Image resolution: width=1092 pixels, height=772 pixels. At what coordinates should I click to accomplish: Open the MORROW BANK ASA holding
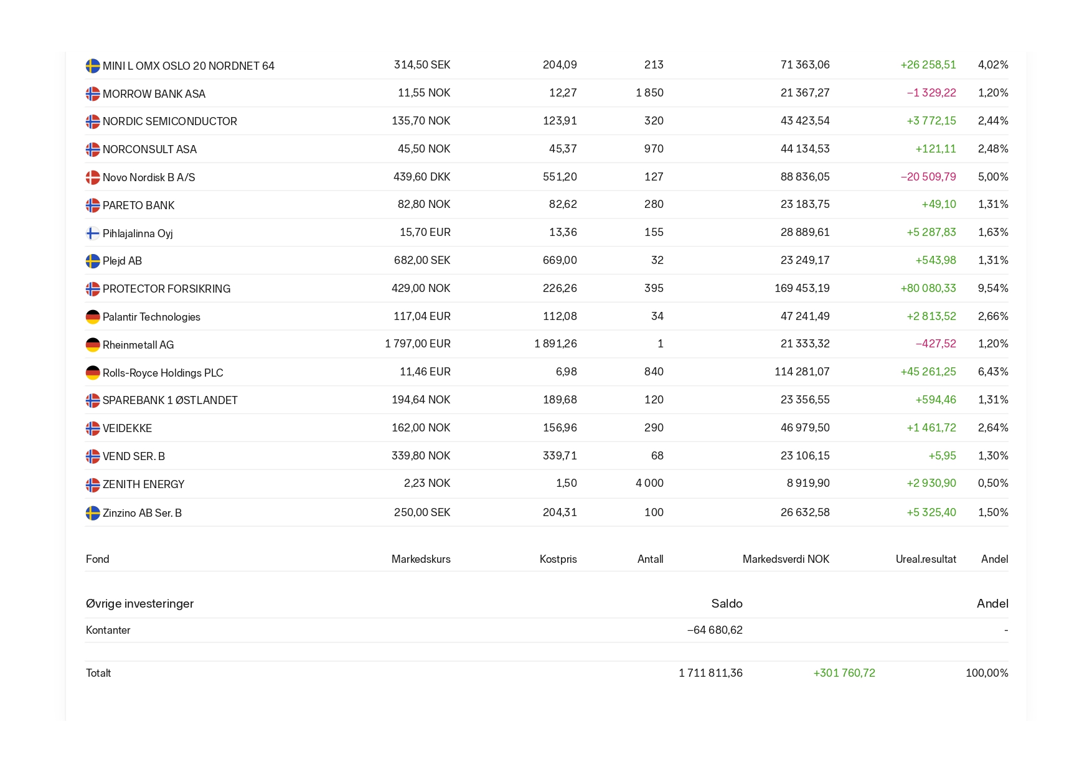coord(154,94)
